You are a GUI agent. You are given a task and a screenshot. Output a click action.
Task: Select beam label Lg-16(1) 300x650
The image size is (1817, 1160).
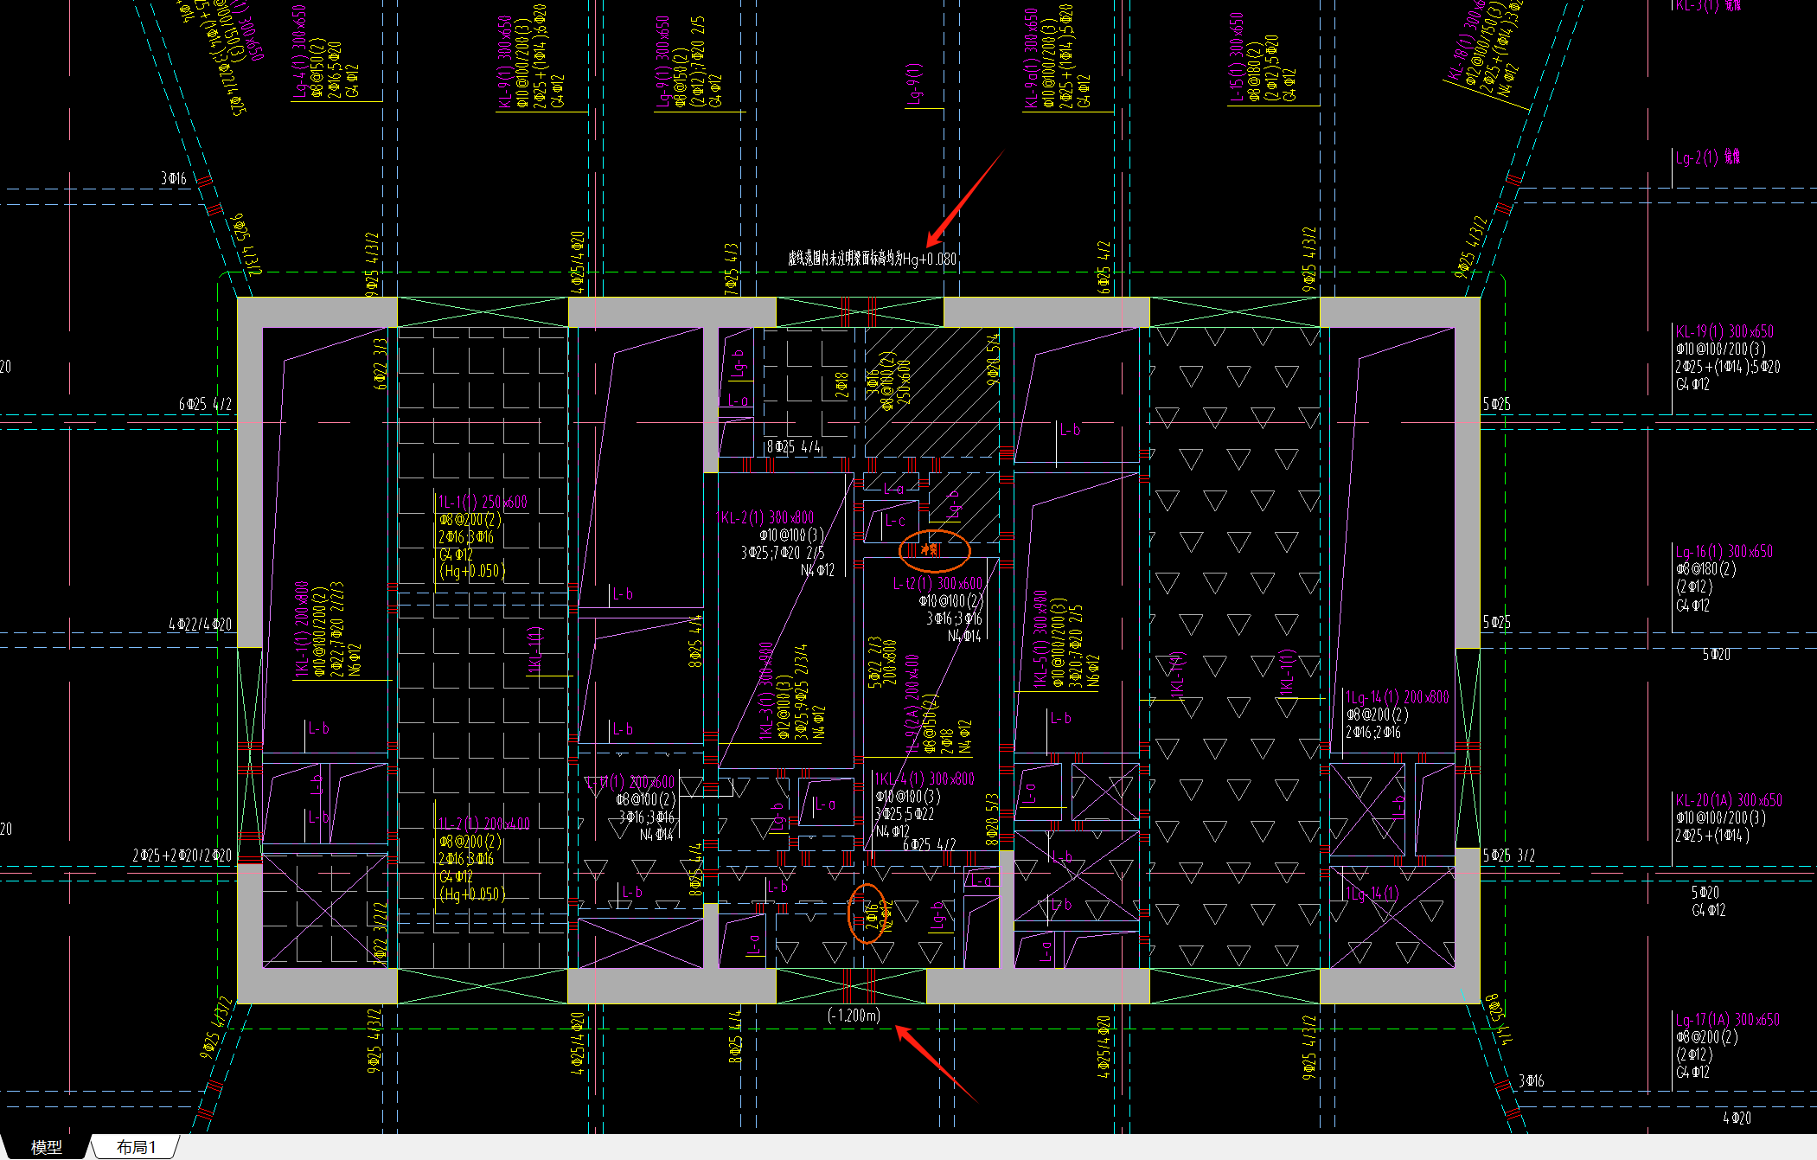point(1724,551)
